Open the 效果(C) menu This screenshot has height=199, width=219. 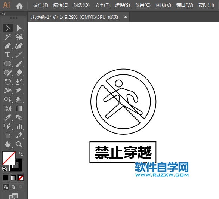pos(143,5)
